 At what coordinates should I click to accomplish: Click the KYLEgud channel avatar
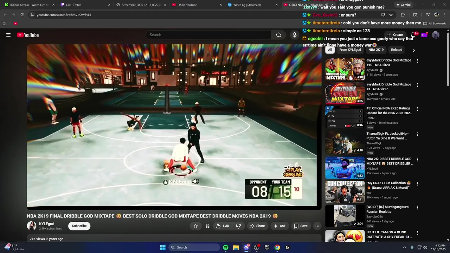click(32, 226)
